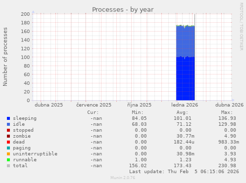
Task: Click the zombie legend color swatch
Action: 8,136
